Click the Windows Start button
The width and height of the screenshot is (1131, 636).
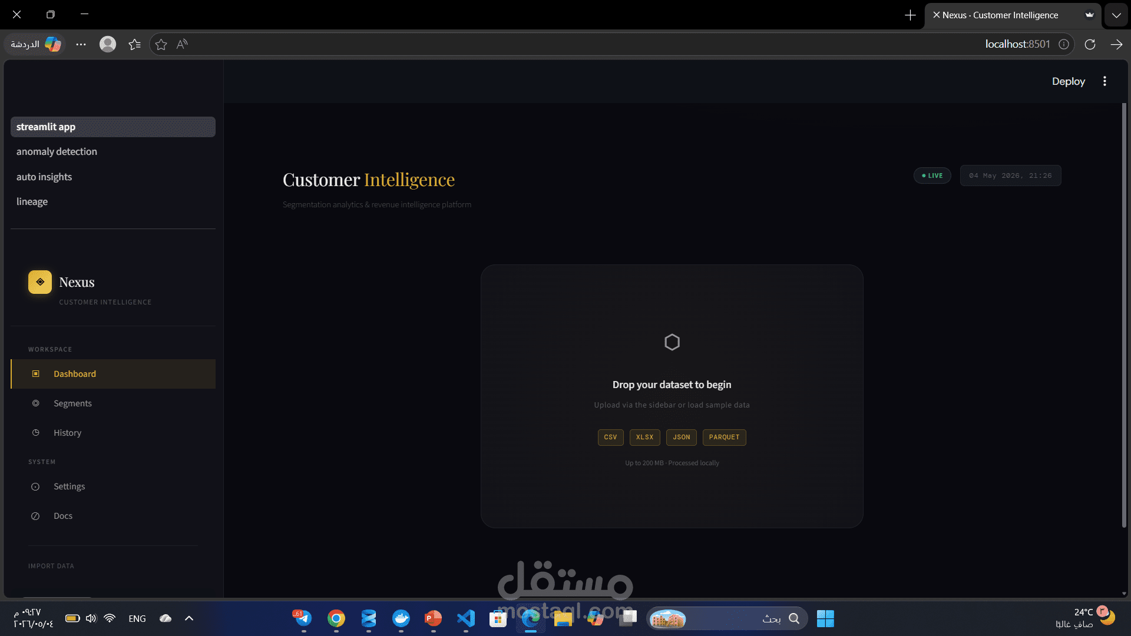pos(825,618)
